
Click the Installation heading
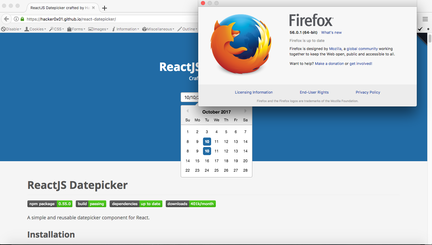(51, 235)
